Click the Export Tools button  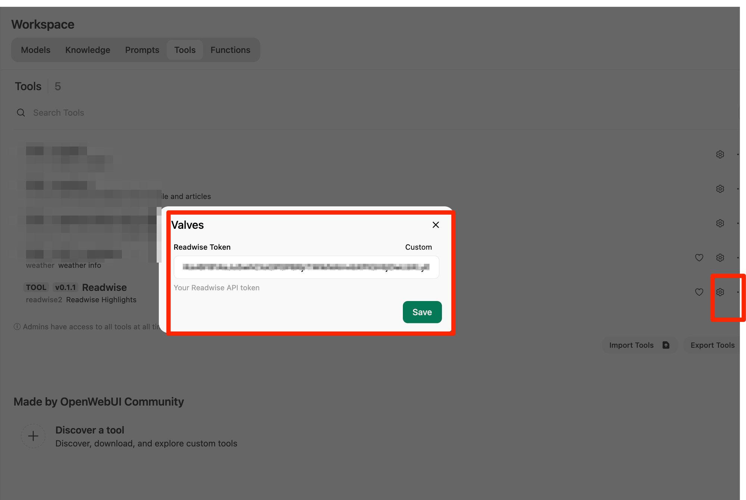(712, 345)
